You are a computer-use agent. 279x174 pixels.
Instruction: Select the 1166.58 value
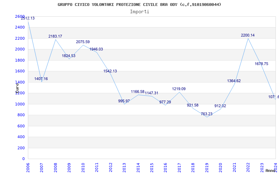[x=138, y=92]
